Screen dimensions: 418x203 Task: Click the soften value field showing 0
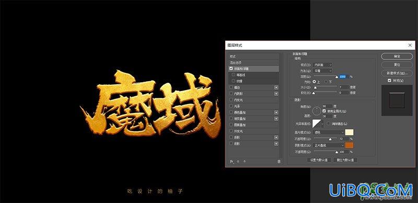(x=344, y=93)
